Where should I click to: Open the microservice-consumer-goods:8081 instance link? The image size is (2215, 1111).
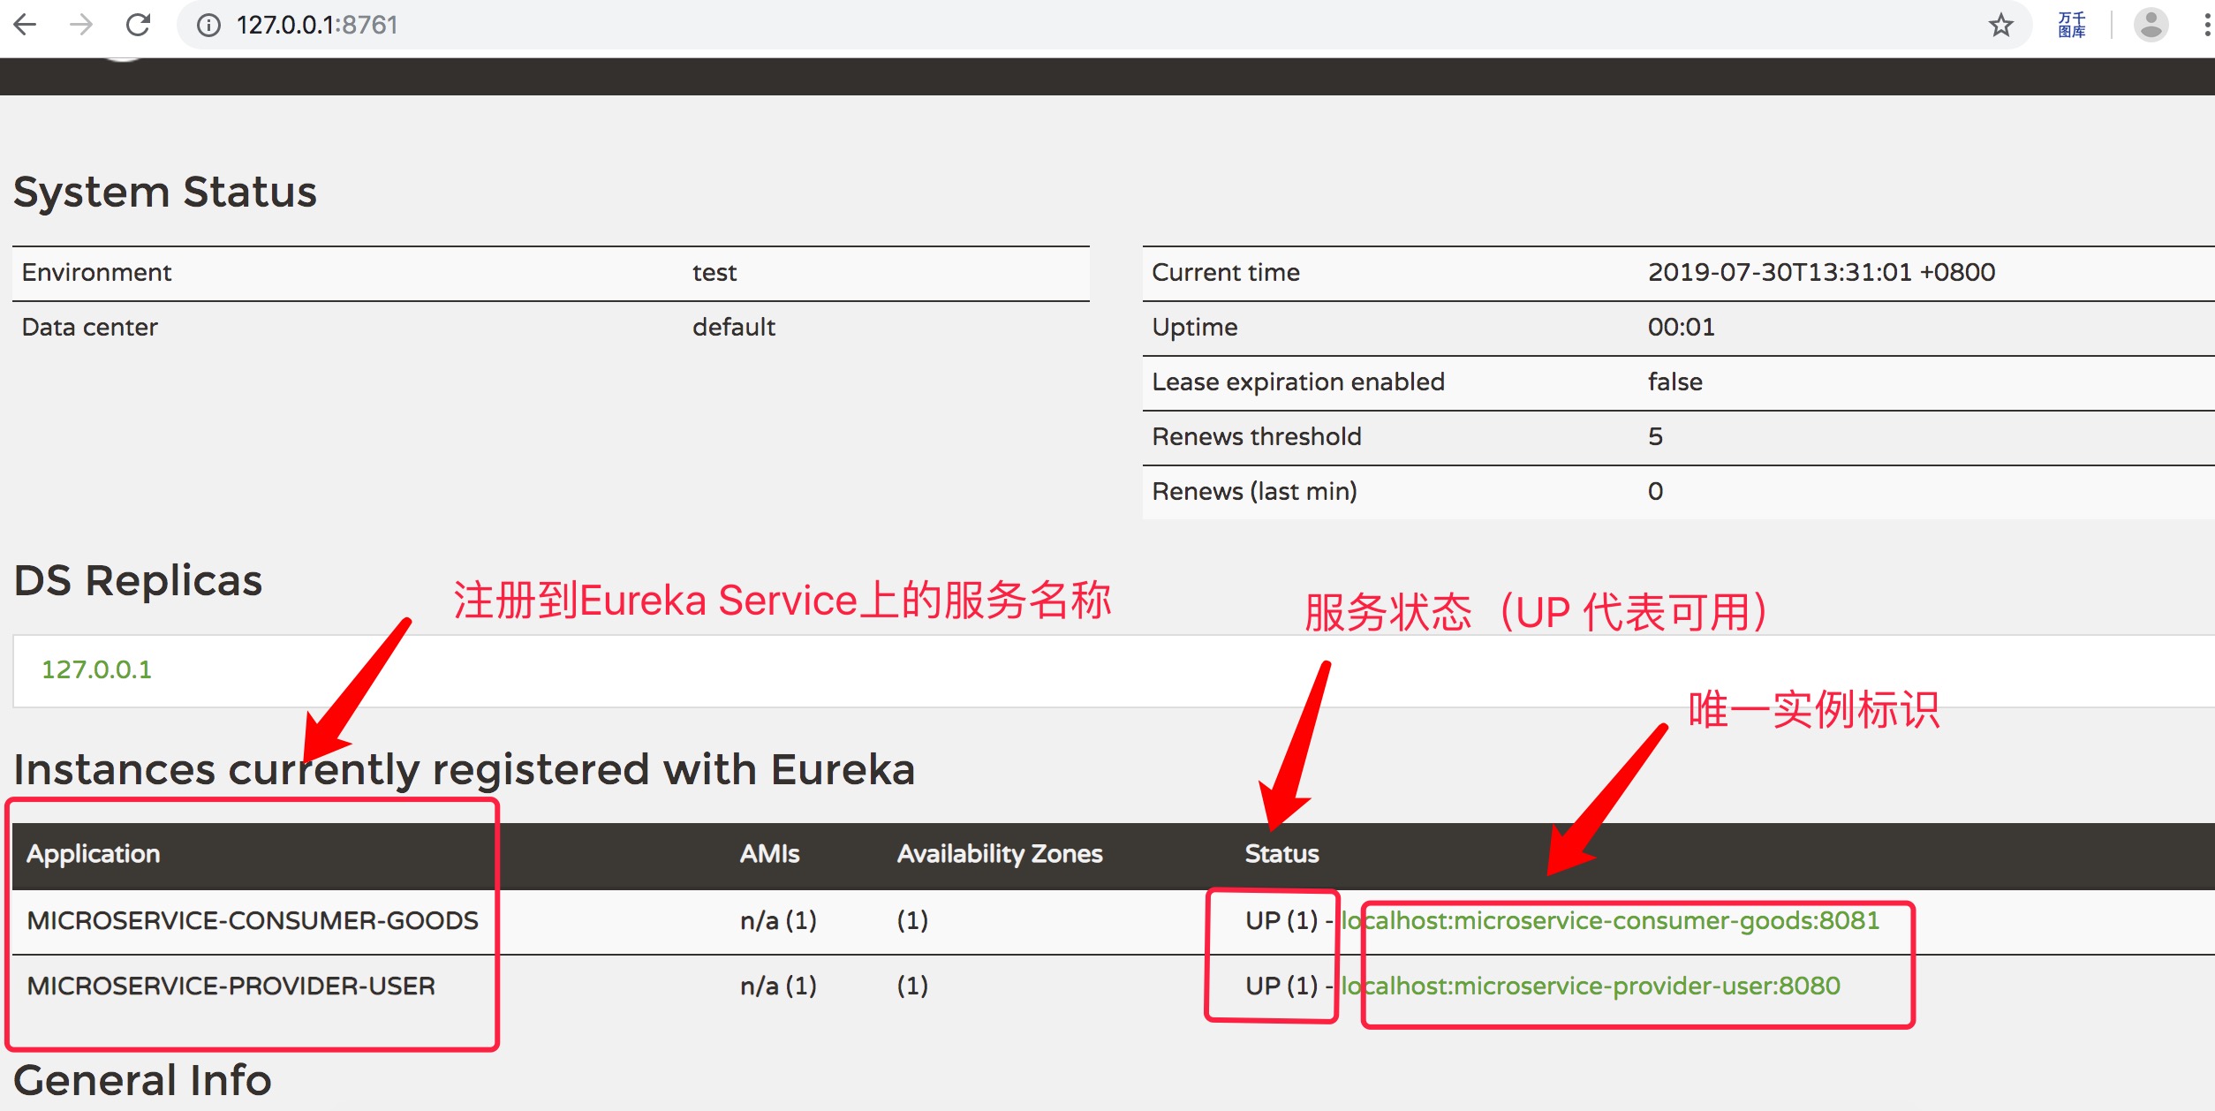(1610, 920)
